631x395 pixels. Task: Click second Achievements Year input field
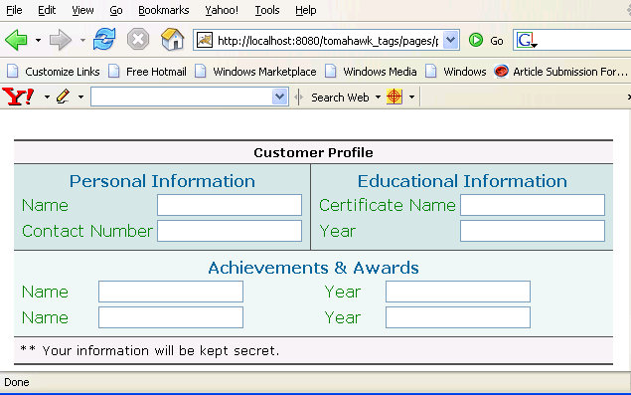[x=458, y=317]
